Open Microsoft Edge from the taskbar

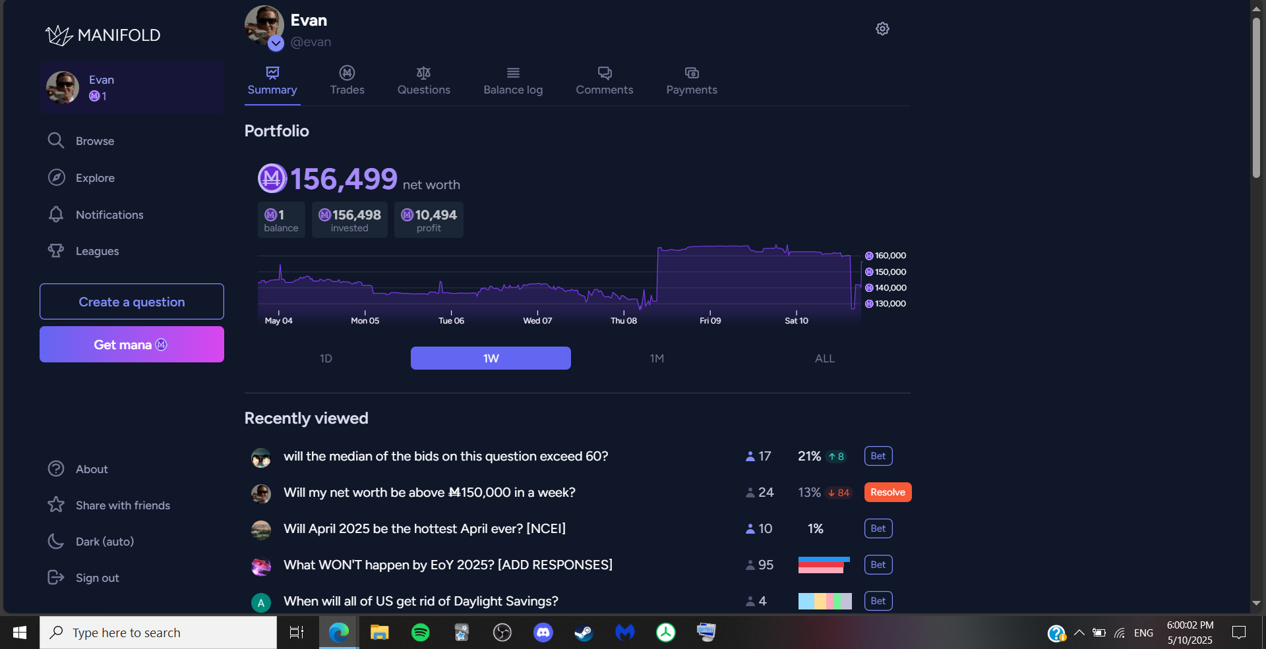[338, 633]
